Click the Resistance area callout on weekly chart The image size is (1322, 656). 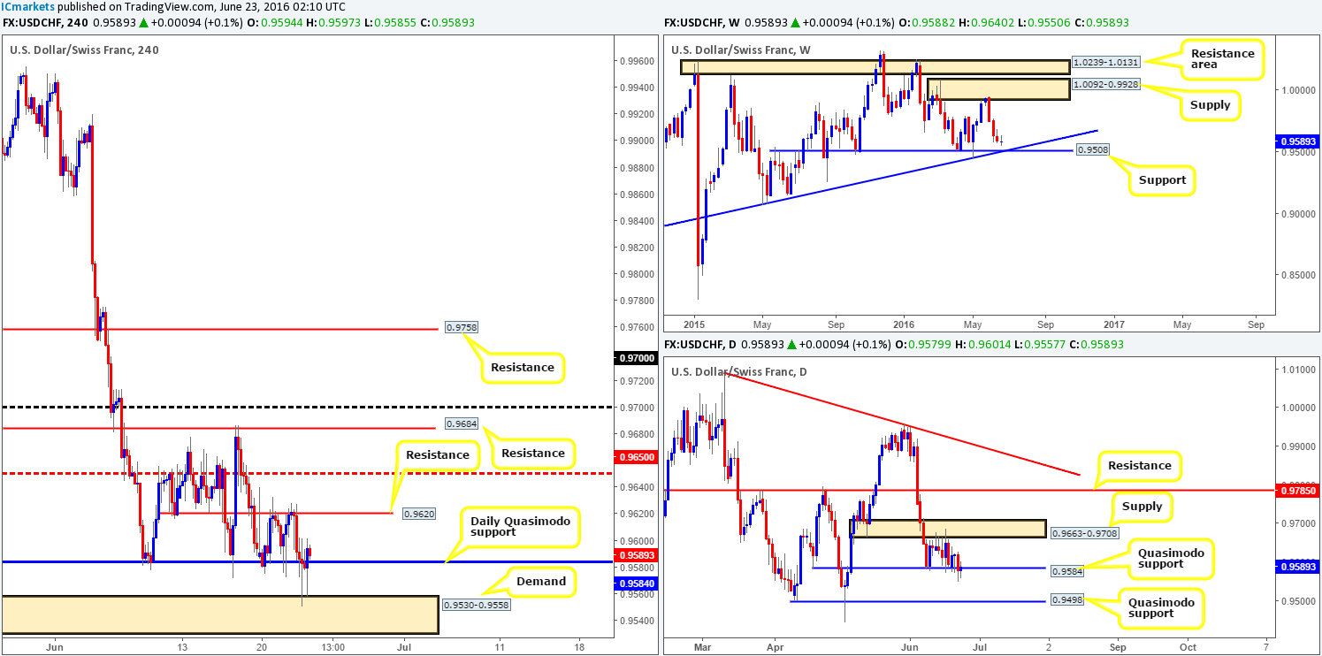click(x=1225, y=59)
